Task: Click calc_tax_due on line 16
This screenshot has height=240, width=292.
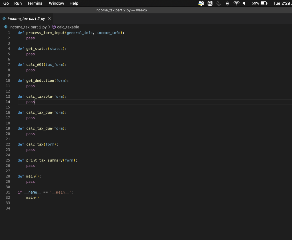Action: click(x=39, y=113)
